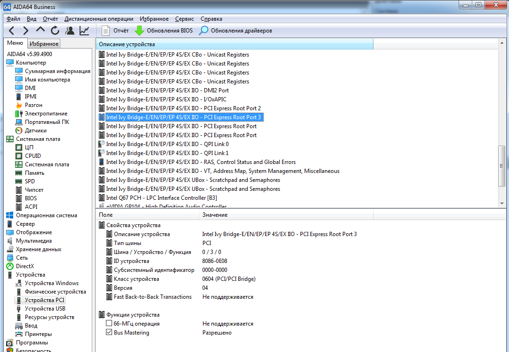
Task: Open the Файл menu
Action: pos(13,19)
